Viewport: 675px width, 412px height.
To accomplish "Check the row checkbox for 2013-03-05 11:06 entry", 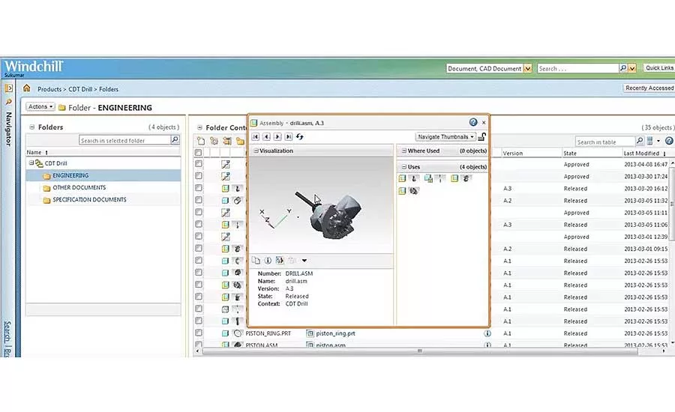I will [199, 224].
